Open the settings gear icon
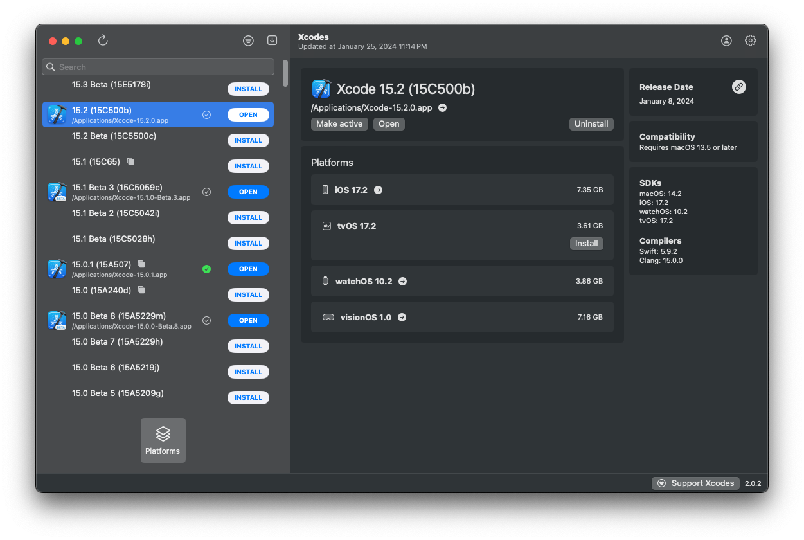Viewport: 804px width, 540px height. click(750, 40)
